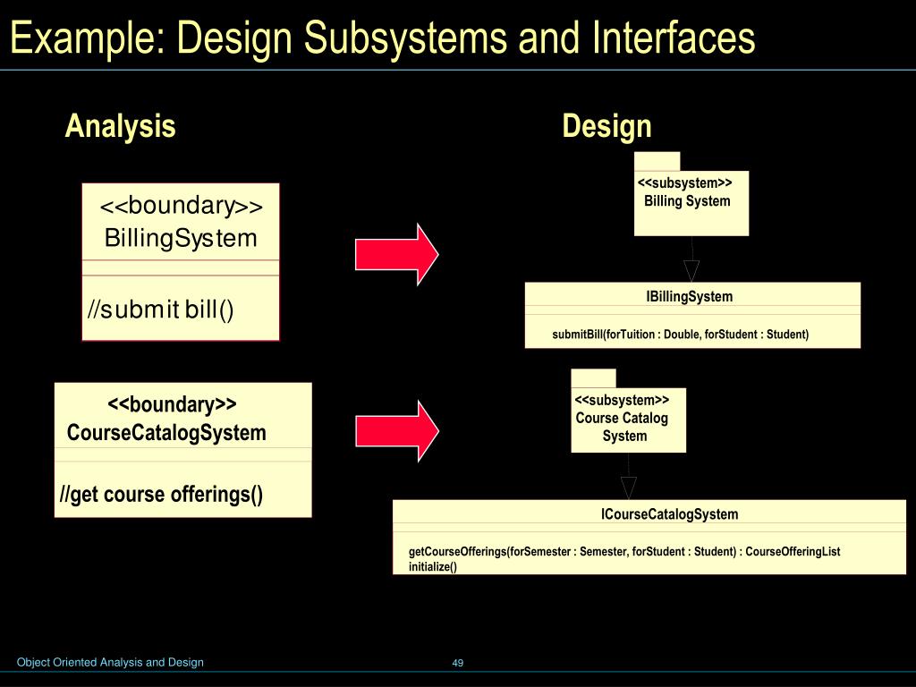The width and height of the screenshot is (916, 687).
Task: Click the 'Billing System' package name
Action: pyautogui.click(x=687, y=201)
